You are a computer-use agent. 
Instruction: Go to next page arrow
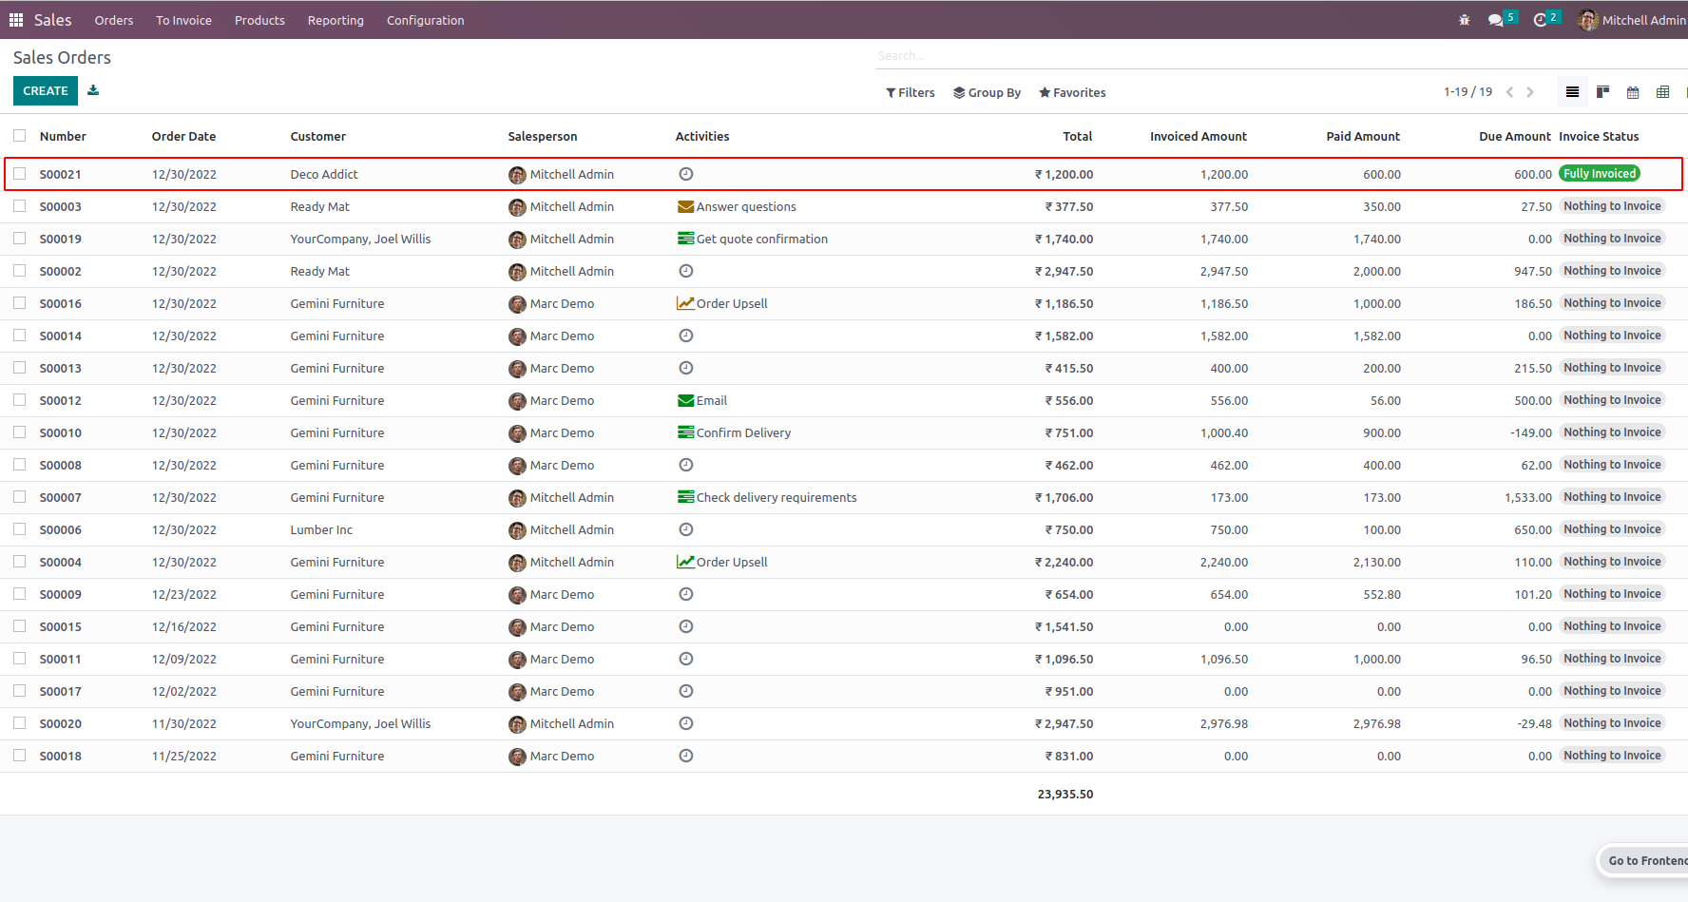pos(1530,92)
